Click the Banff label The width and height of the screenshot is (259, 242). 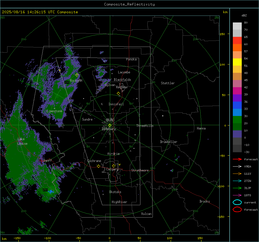pos(47,160)
